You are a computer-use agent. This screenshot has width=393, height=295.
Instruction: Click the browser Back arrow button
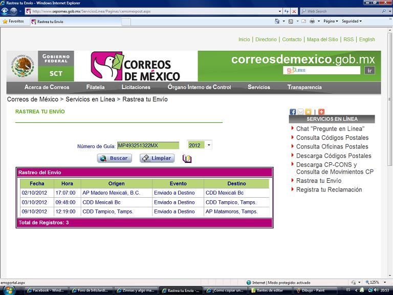pos(5,11)
